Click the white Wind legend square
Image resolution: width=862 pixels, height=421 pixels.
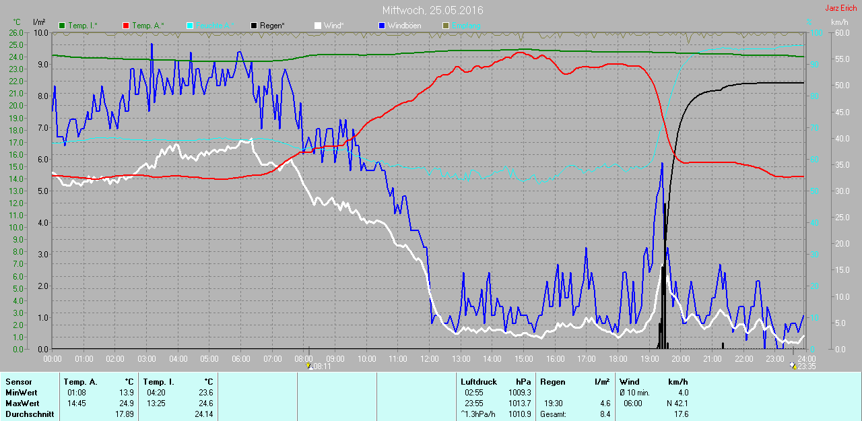pos(317,26)
